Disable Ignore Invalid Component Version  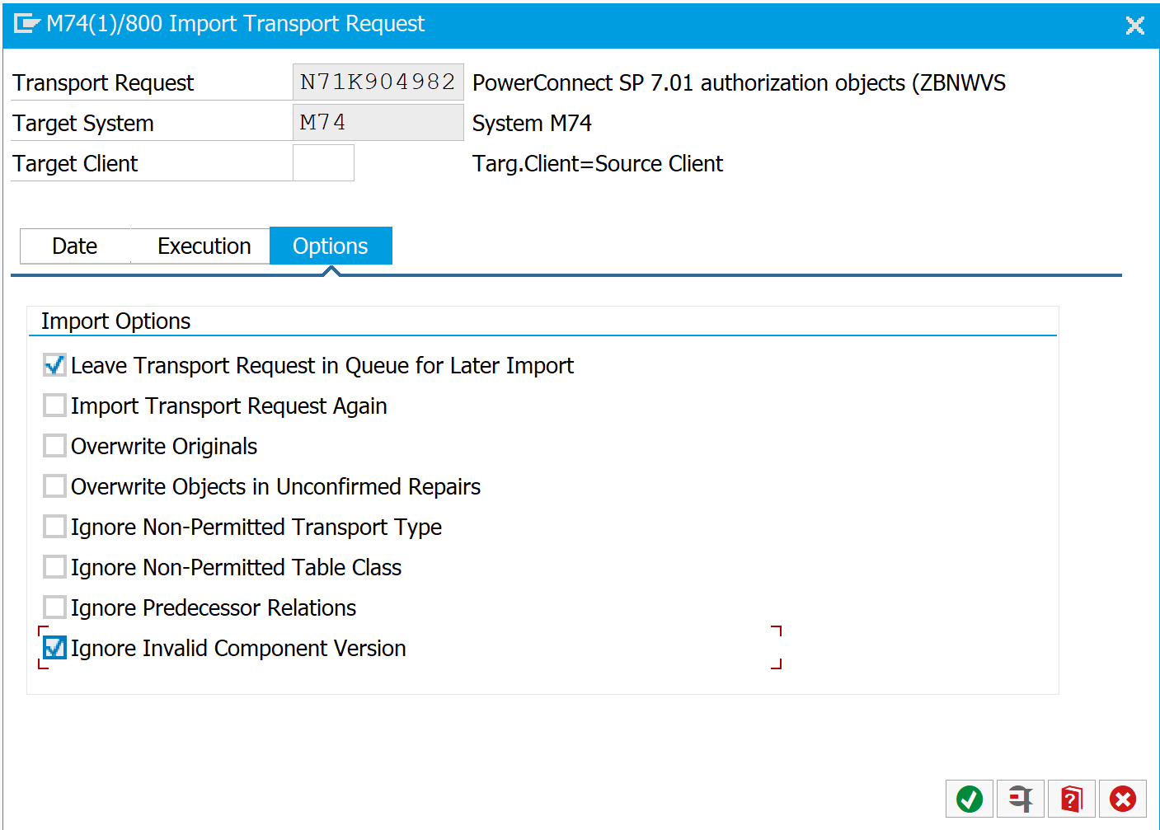tap(54, 648)
